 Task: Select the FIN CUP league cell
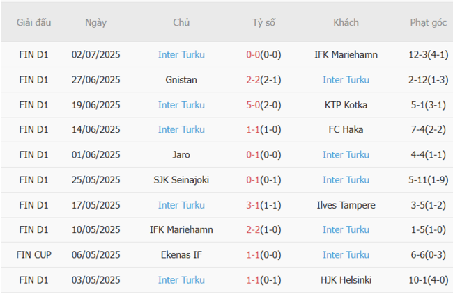click(x=34, y=255)
